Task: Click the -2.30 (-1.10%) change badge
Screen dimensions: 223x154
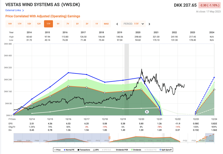Action: pos(209,5)
